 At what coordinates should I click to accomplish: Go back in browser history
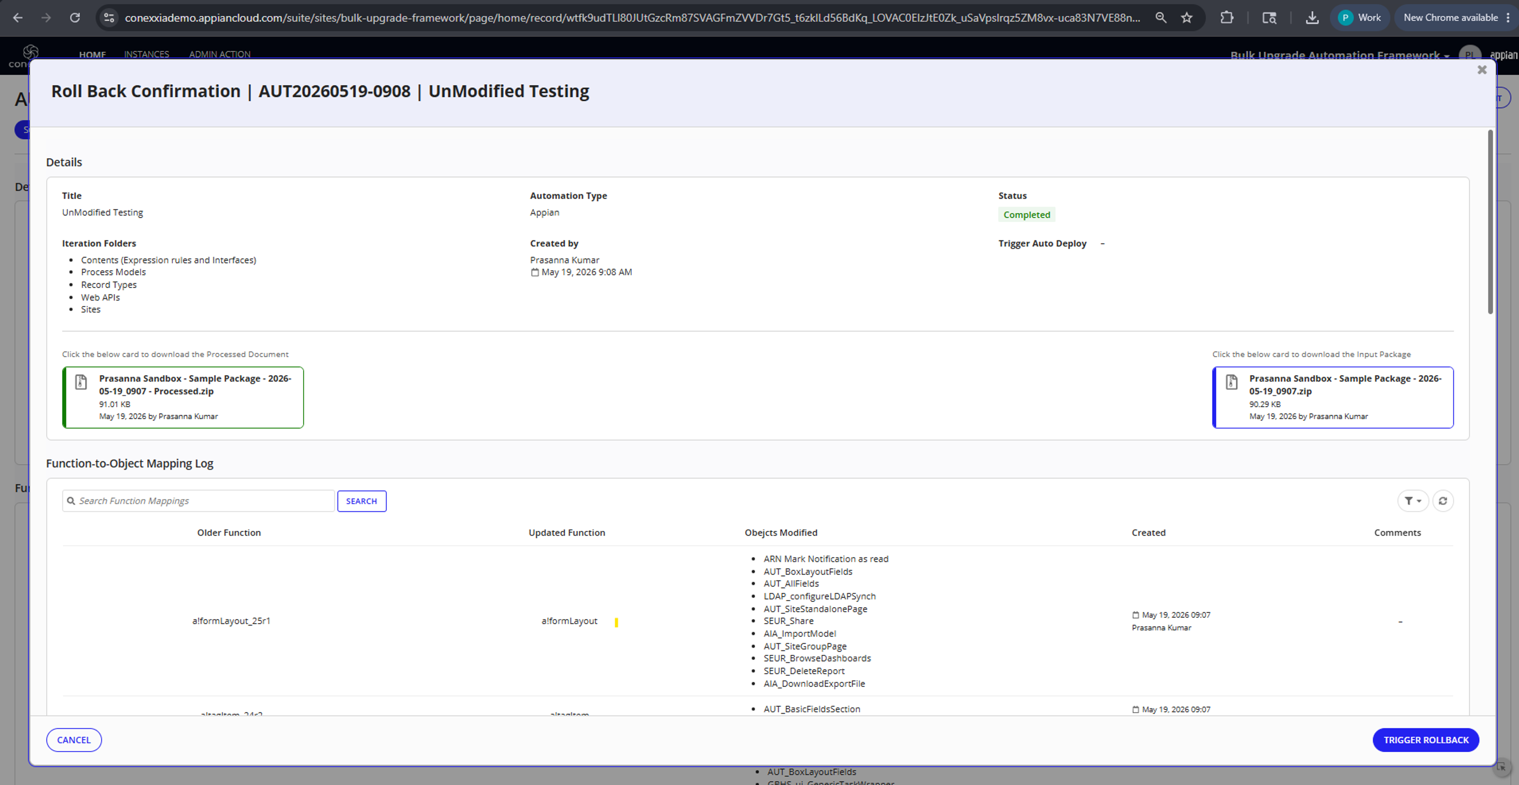(x=18, y=18)
